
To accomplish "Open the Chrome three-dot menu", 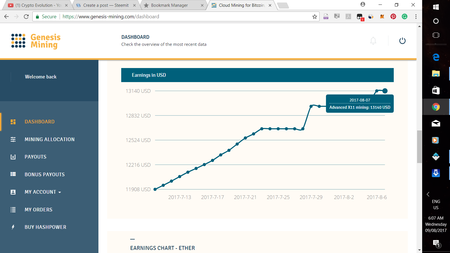I will tap(416, 17).
